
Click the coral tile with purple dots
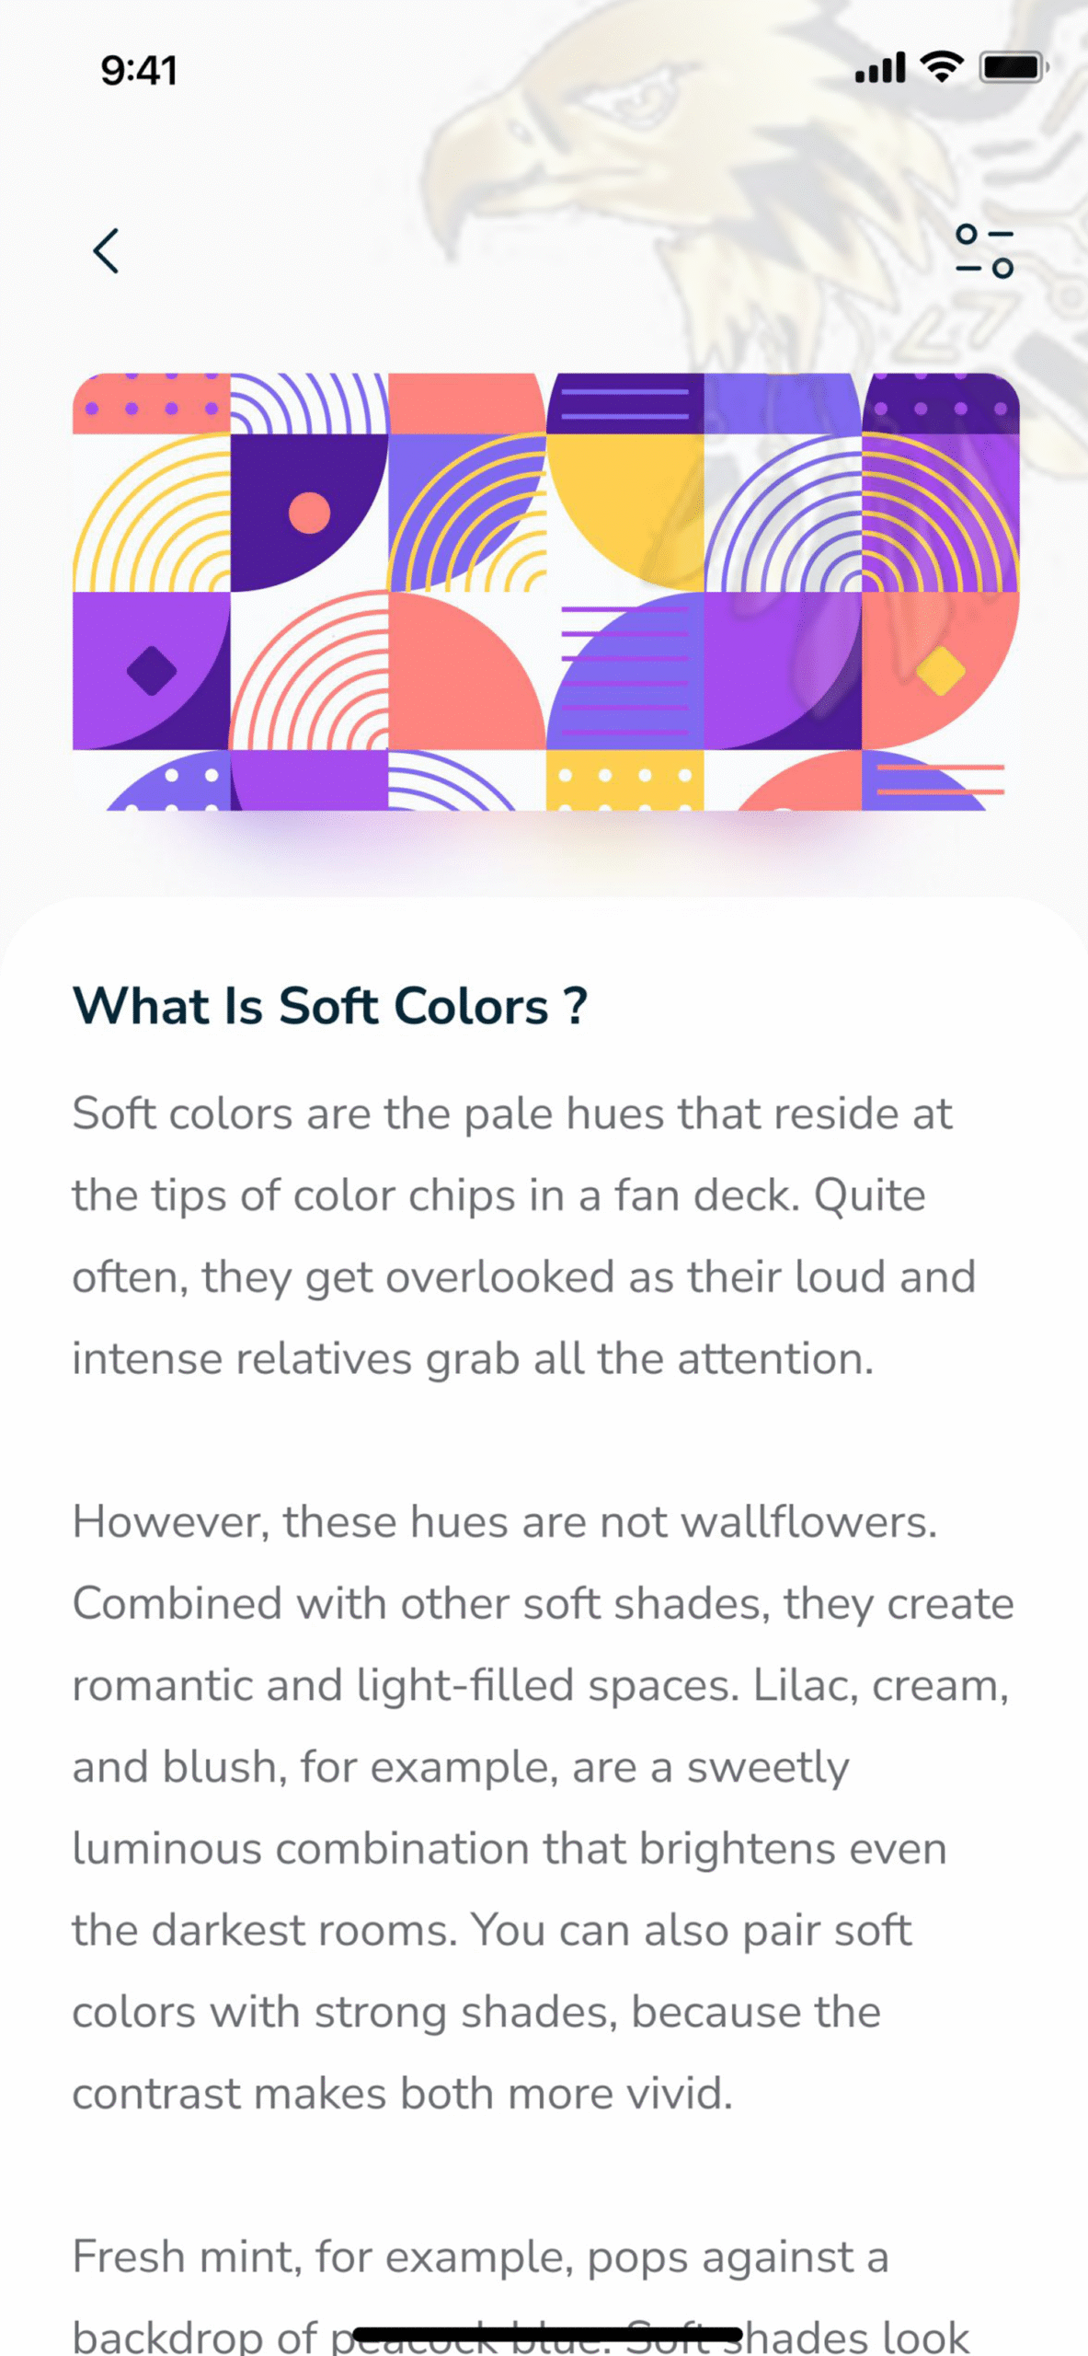click(x=151, y=403)
